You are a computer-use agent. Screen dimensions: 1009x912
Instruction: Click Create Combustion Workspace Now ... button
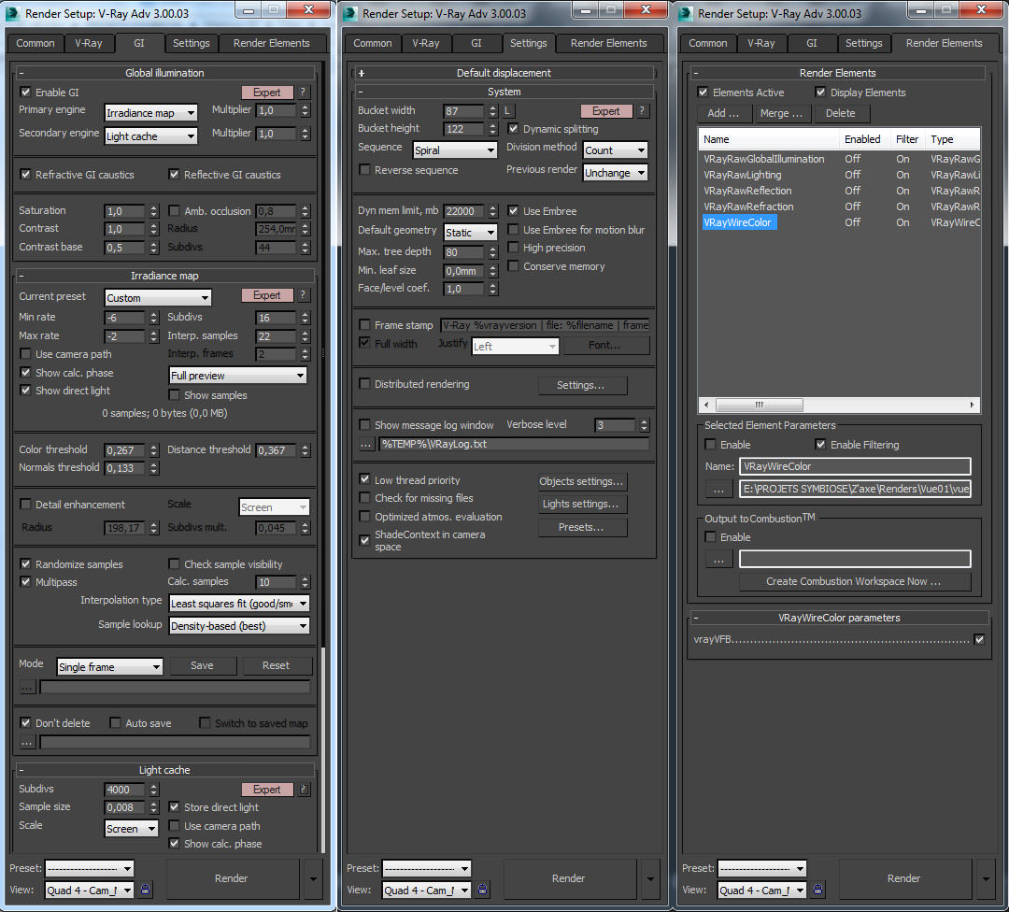tap(853, 581)
